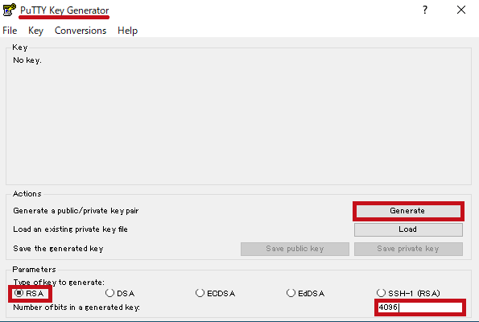Select the EdDSA key type
The image size is (479, 322).
pyautogui.click(x=305, y=293)
